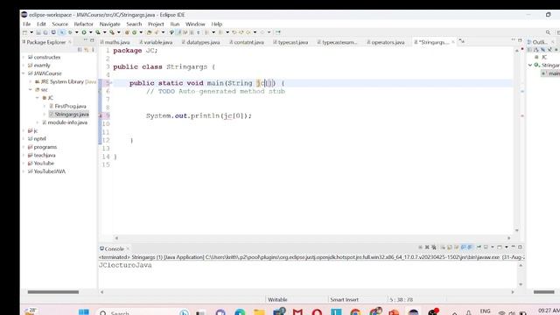Click the Search flashlight toolbar icon
The height and width of the screenshot is (315, 560).
156,32
